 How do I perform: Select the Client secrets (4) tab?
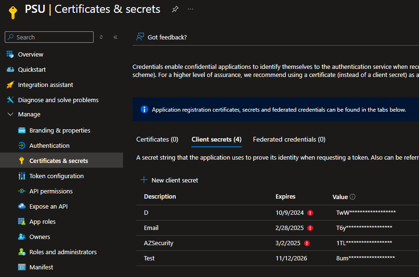[217, 140]
